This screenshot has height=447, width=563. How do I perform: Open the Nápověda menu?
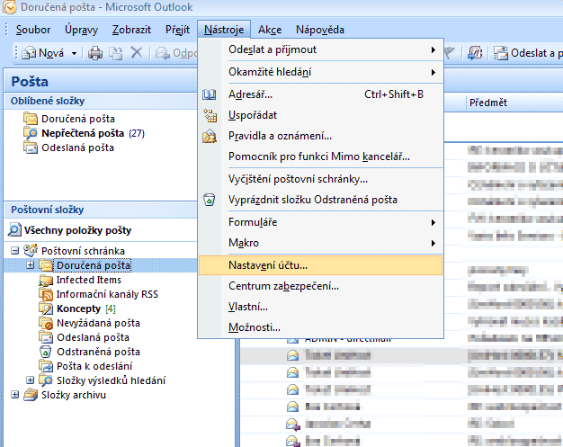click(319, 30)
